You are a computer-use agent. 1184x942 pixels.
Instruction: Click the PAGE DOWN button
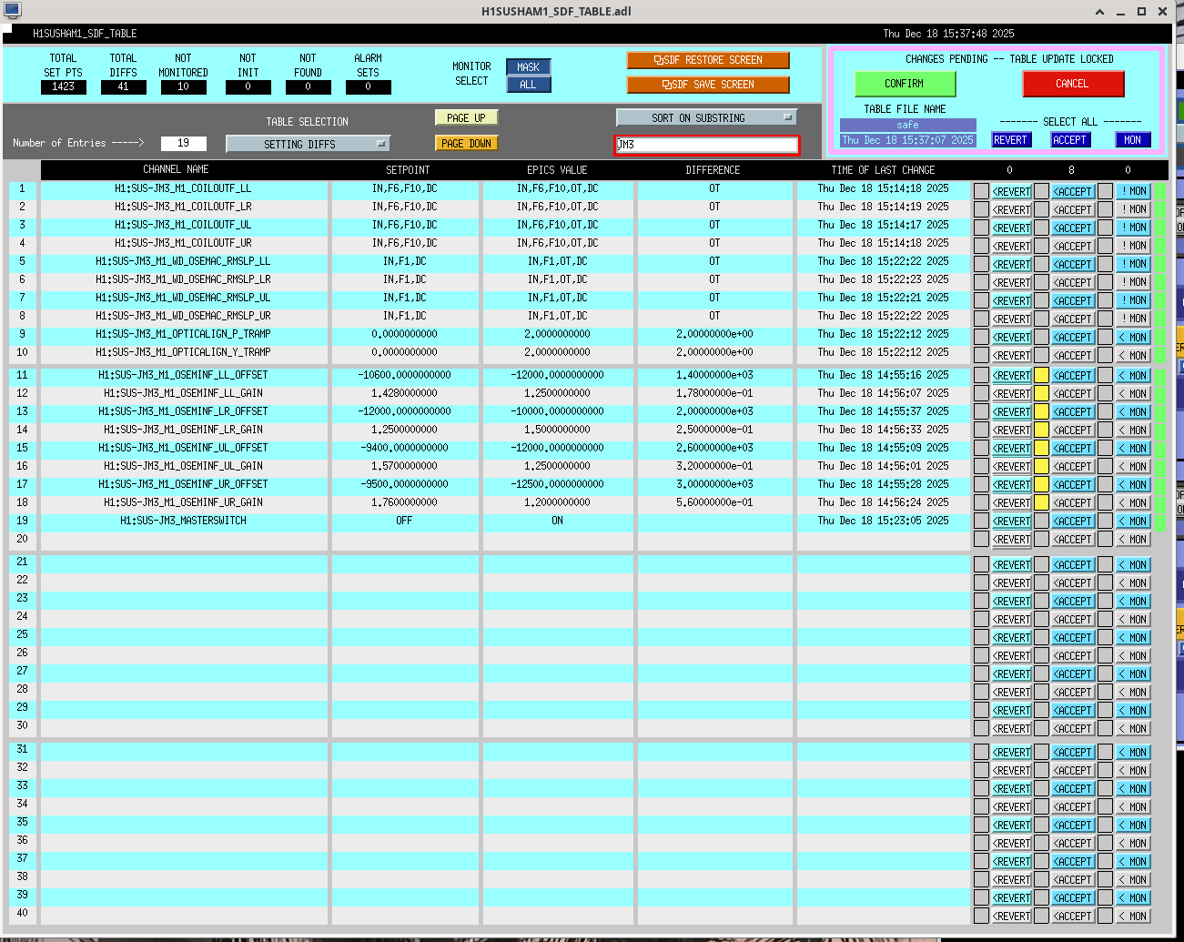pyautogui.click(x=467, y=143)
